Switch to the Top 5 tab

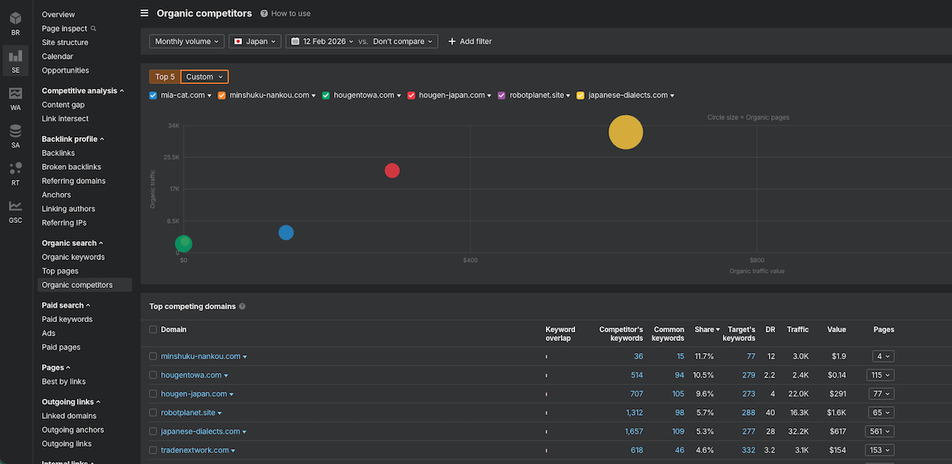coord(163,76)
